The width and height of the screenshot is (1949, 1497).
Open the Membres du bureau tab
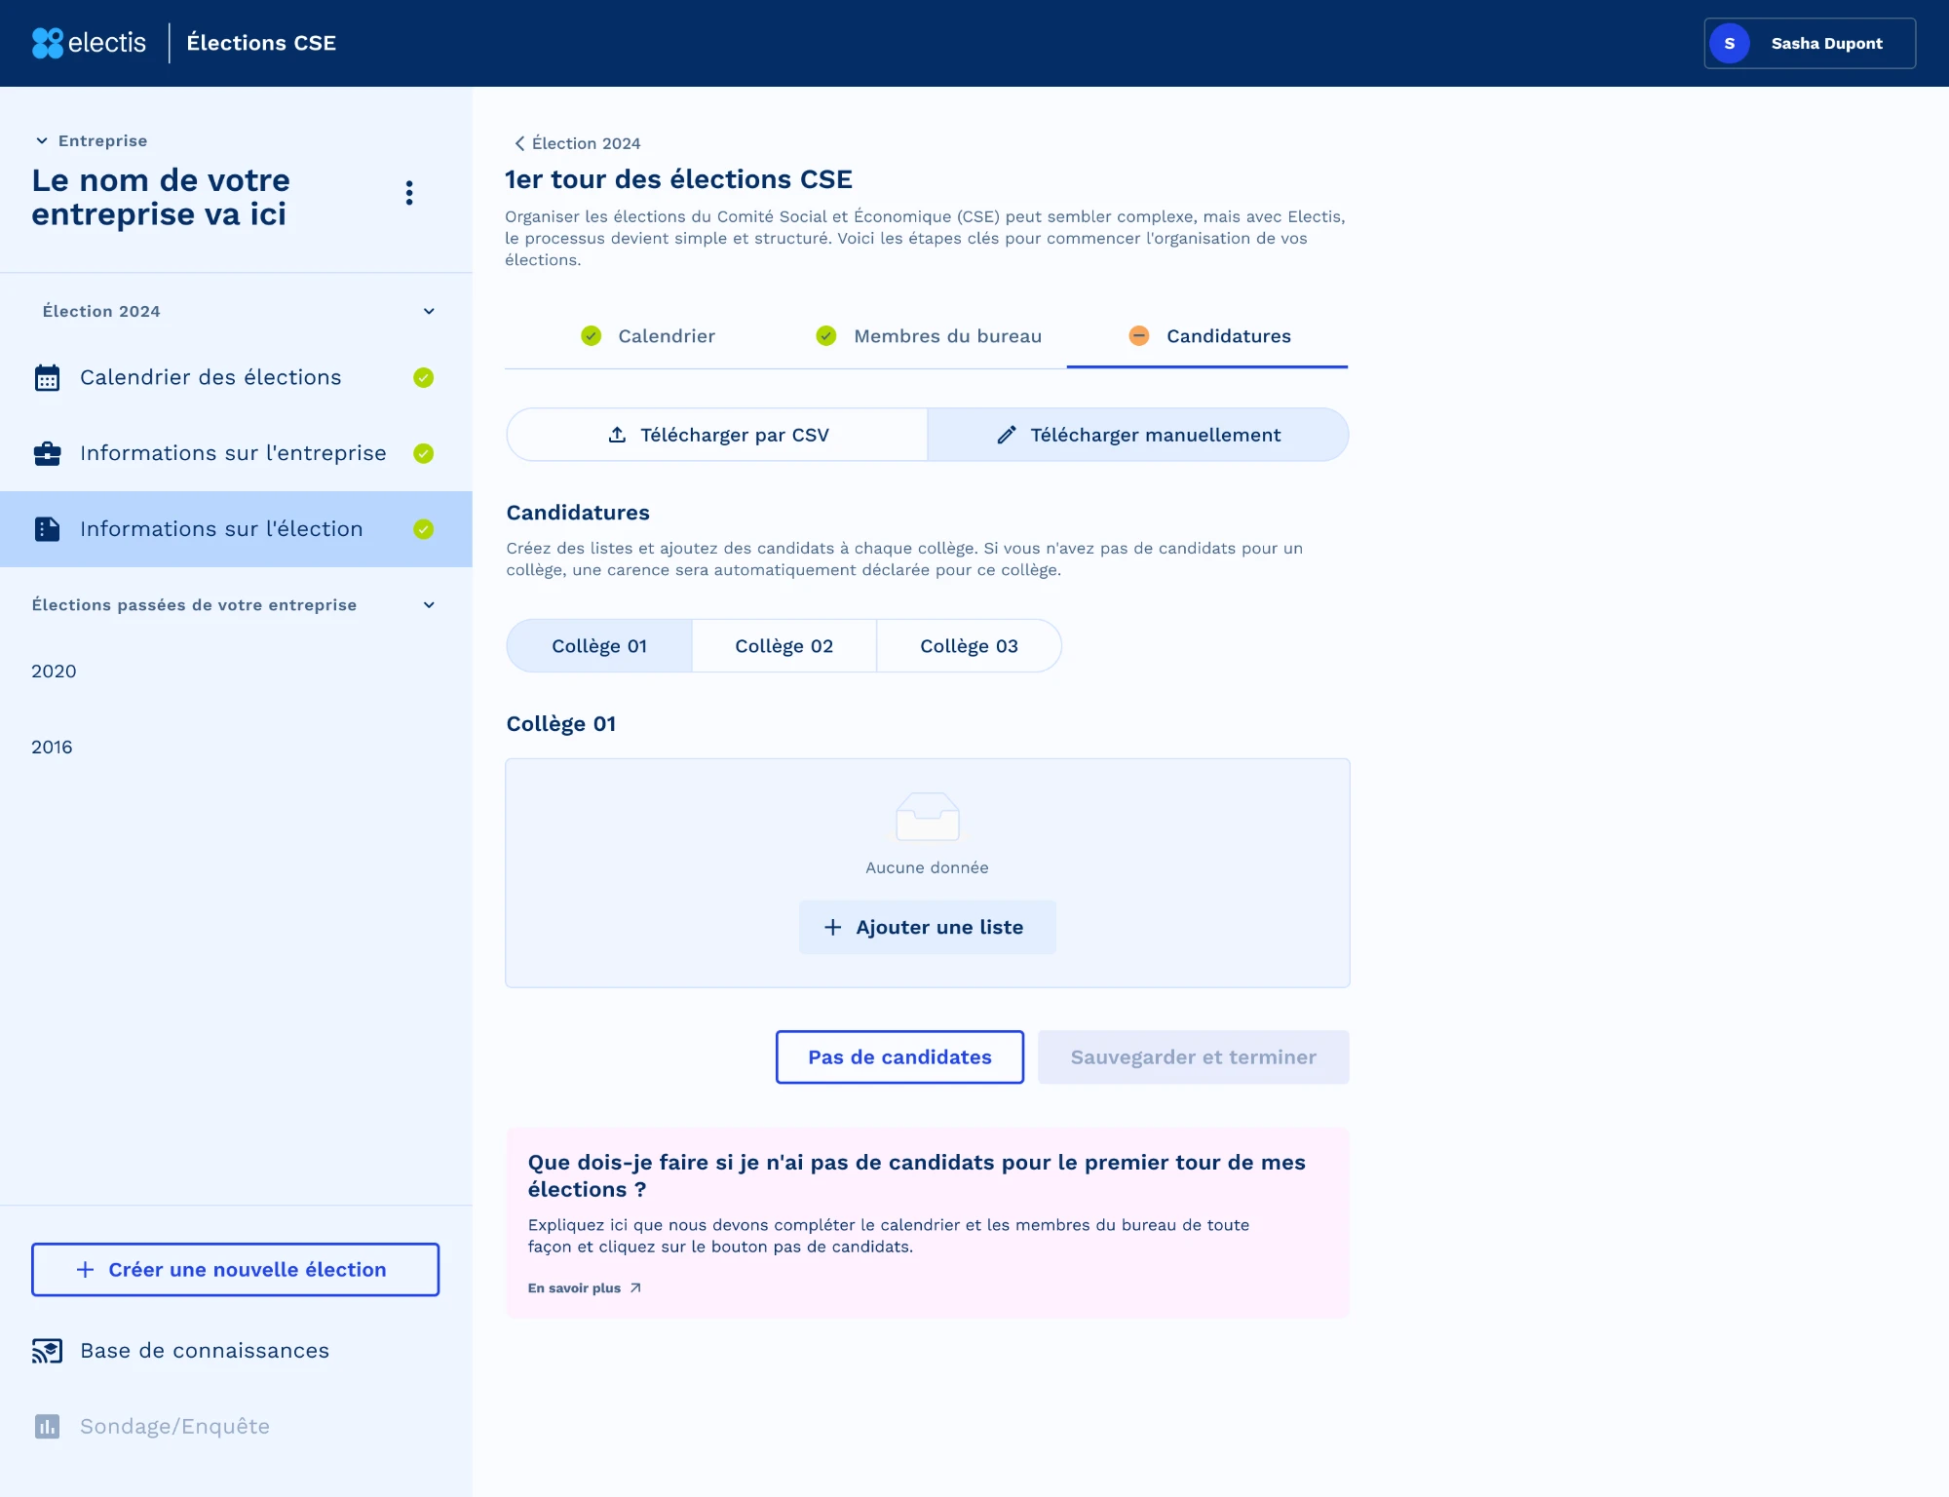[x=928, y=336]
